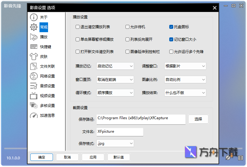
Task: Click the 保存路径 input field
Action: 141,120
